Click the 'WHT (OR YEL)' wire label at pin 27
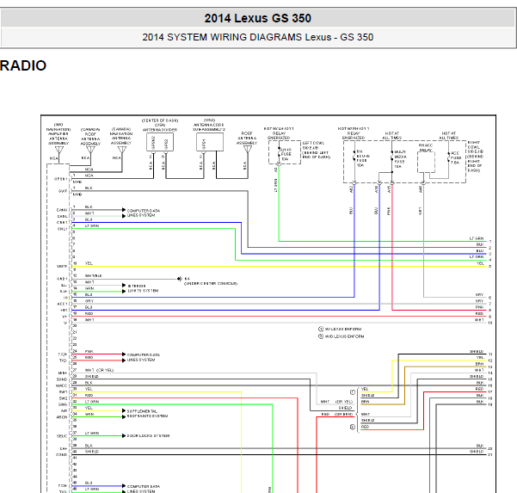The image size is (517, 493). point(99,370)
